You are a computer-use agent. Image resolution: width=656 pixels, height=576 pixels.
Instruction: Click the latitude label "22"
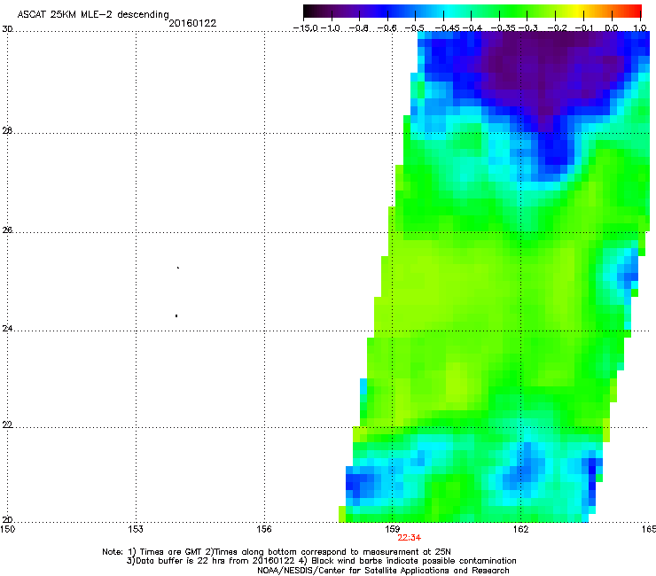tap(7, 424)
